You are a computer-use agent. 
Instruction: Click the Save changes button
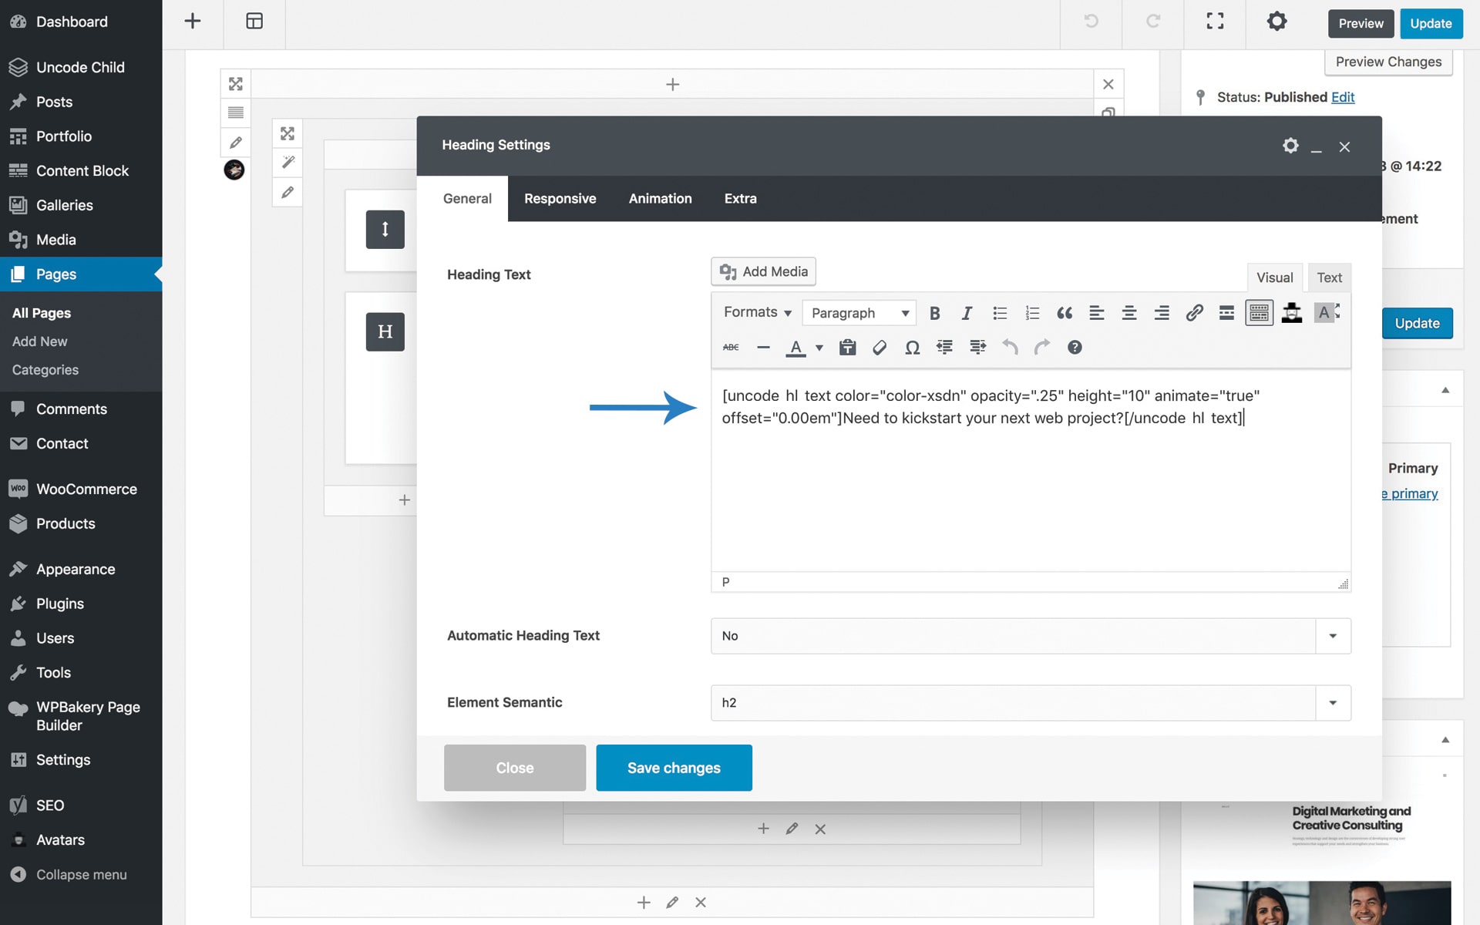[674, 768]
